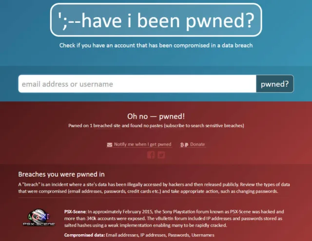The width and height of the screenshot is (312, 241).
Task: Click the PSX-Scene logo thumbnail
Action: pyautogui.click(x=39, y=218)
